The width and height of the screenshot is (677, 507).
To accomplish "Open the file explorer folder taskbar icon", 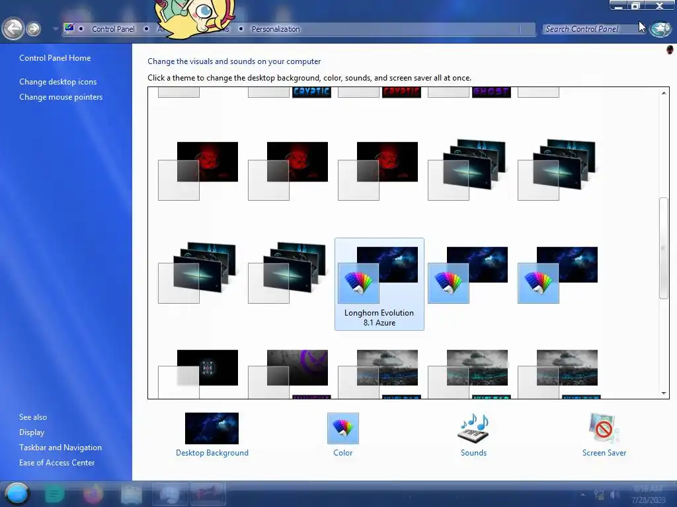I will pos(132,494).
